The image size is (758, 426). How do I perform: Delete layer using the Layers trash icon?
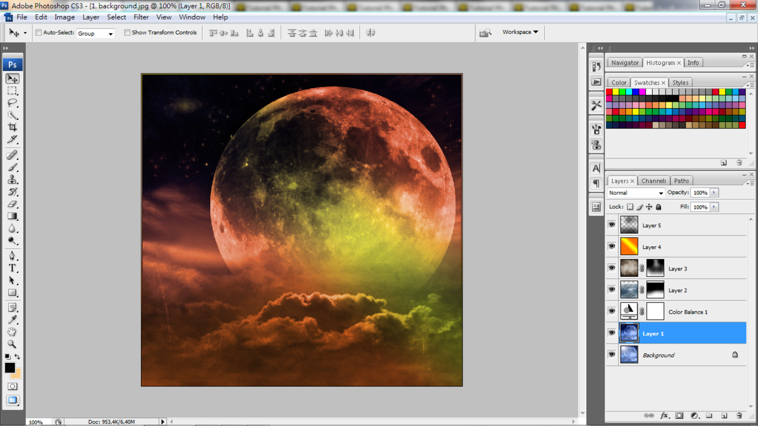739,416
